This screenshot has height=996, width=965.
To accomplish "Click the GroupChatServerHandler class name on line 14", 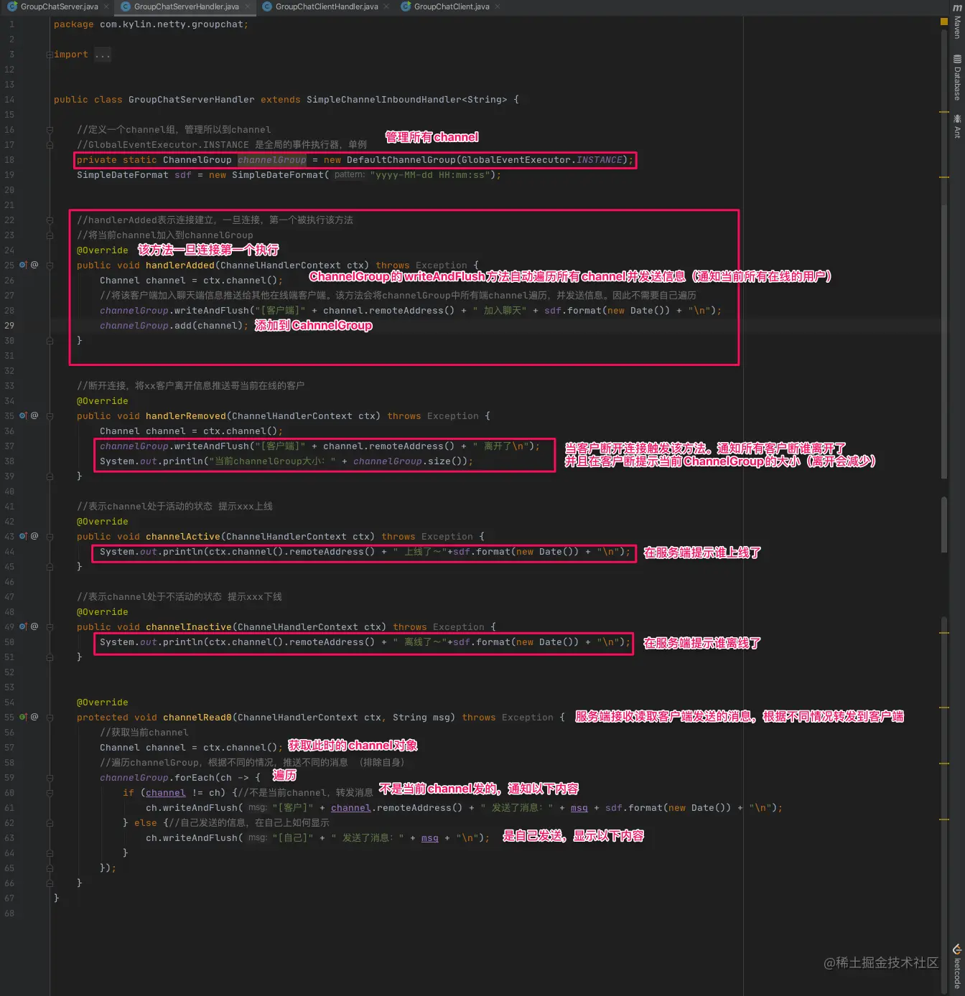I will (x=191, y=100).
